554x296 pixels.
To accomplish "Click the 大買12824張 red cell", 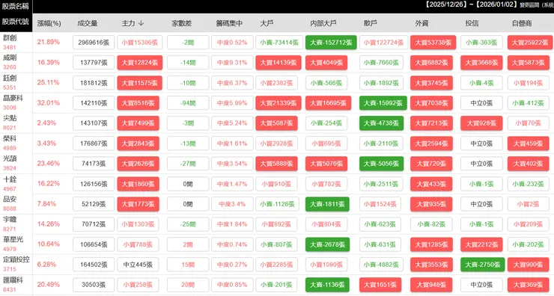I will pos(139,63).
